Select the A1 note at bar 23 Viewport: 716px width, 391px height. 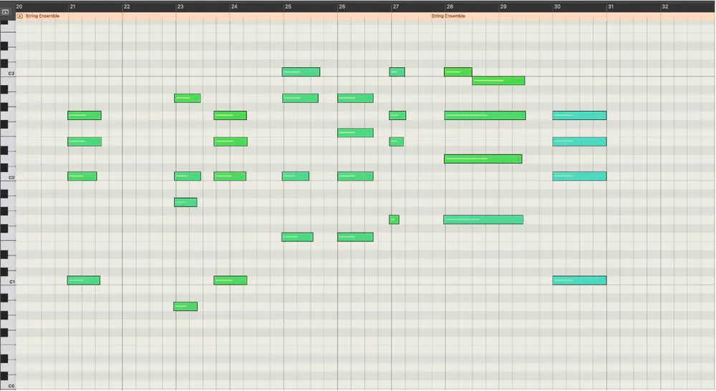[x=185, y=202]
